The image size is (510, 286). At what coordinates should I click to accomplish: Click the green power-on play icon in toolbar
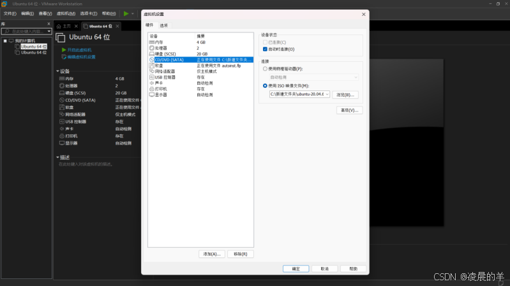click(x=126, y=13)
